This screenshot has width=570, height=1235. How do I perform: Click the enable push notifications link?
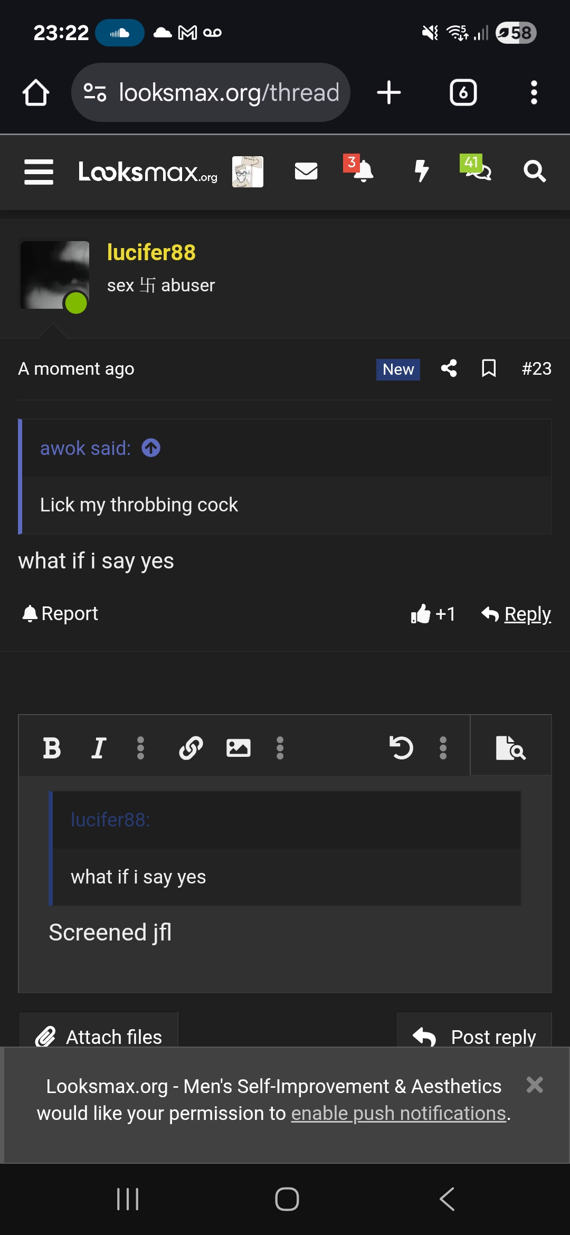[x=398, y=1113]
